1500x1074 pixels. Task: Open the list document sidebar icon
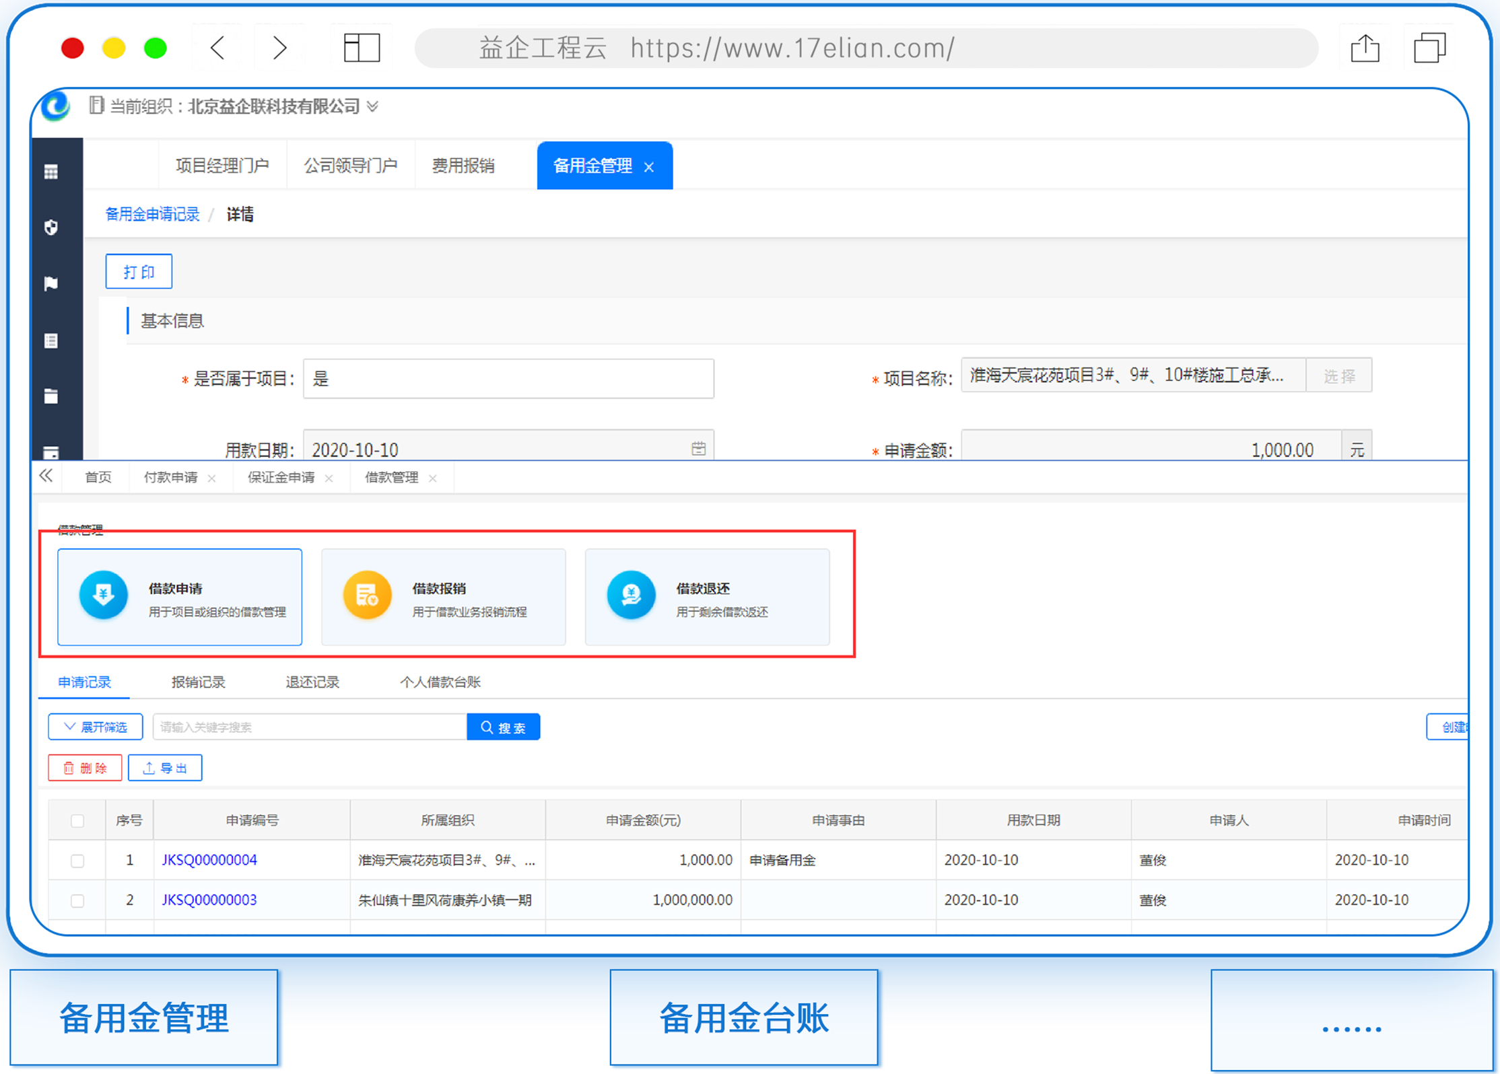[51, 341]
